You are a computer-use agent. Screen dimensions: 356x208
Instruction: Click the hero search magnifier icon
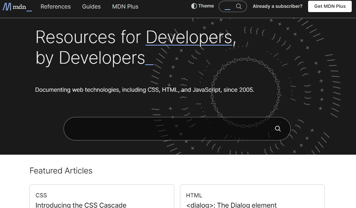(278, 129)
